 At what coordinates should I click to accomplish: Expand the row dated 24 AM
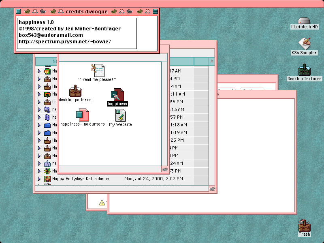click(x=39, y=164)
